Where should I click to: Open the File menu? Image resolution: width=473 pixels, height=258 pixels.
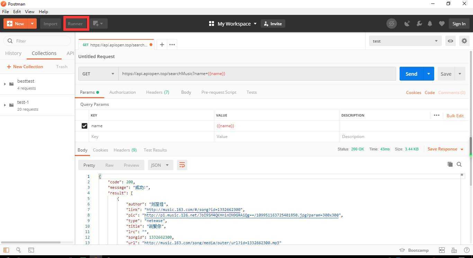click(6, 11)
